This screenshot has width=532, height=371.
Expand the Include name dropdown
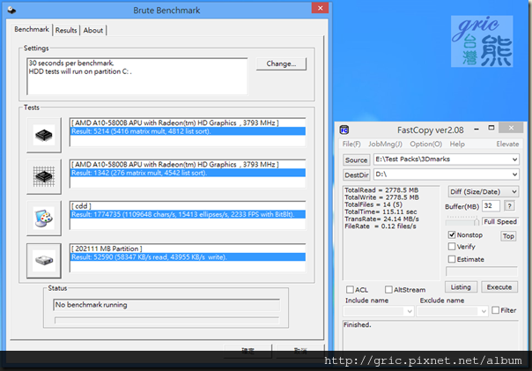point(410,311)
